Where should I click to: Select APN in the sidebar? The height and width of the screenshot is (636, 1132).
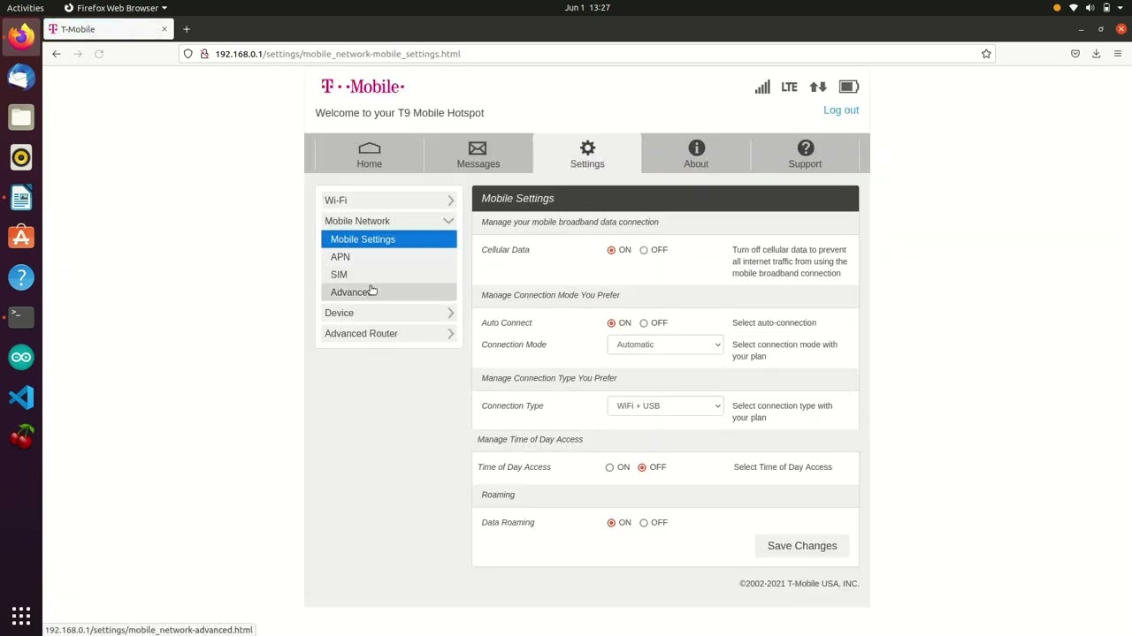[389, 257]
